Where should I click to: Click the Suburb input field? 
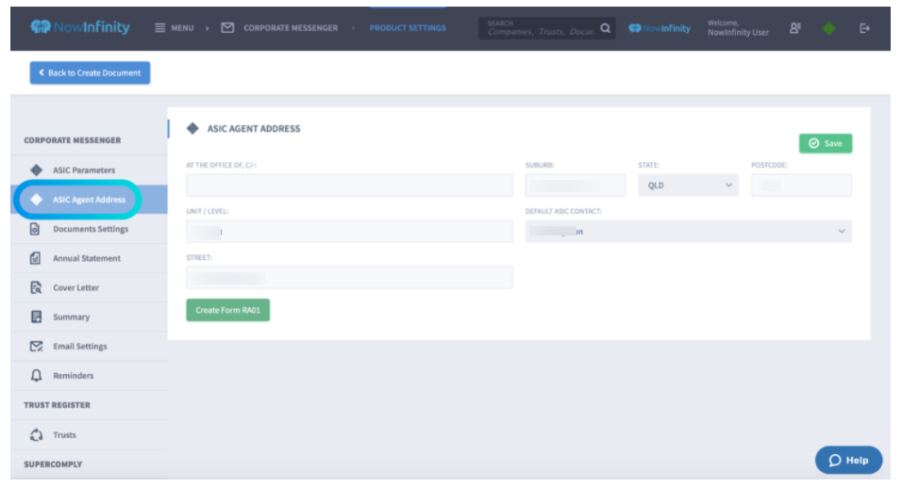[576, 185]
